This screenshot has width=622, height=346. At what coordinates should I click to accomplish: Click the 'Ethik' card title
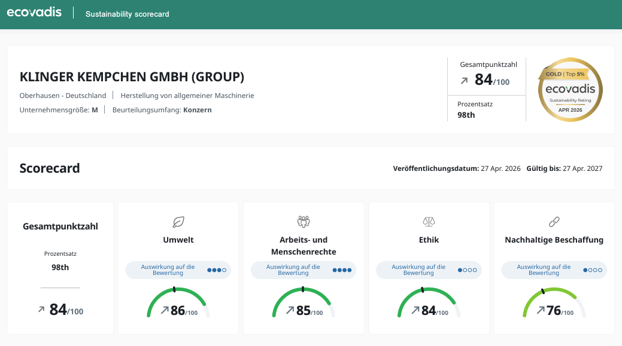click(429, 240)
